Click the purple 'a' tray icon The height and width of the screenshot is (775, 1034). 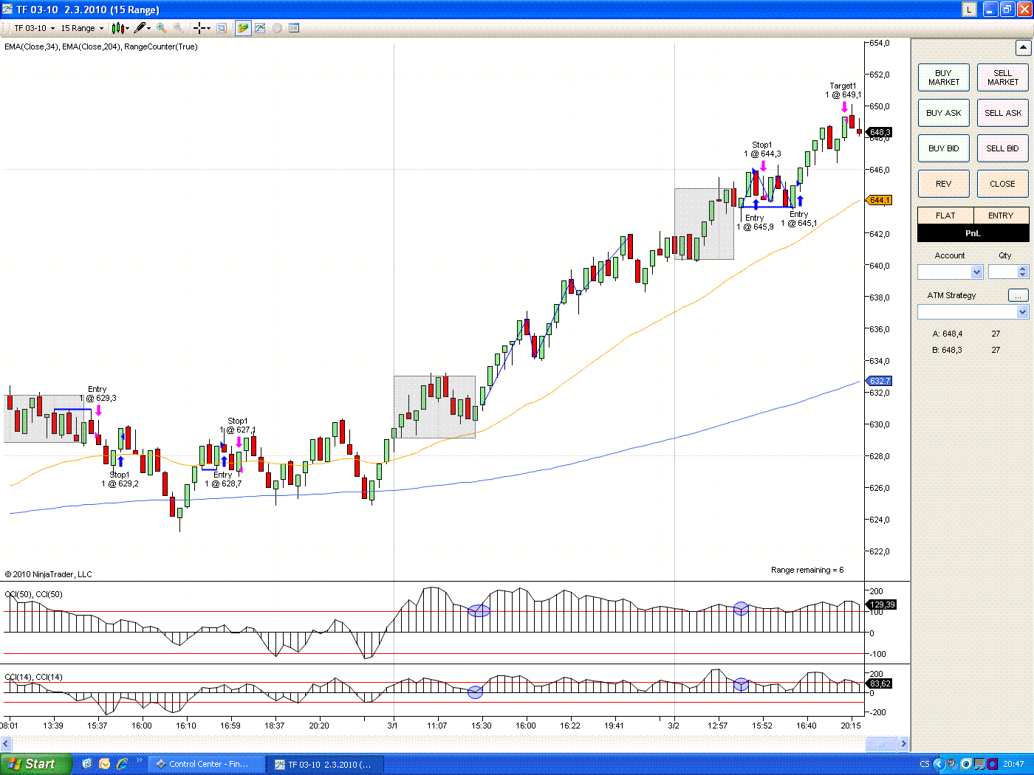[992, 764]
